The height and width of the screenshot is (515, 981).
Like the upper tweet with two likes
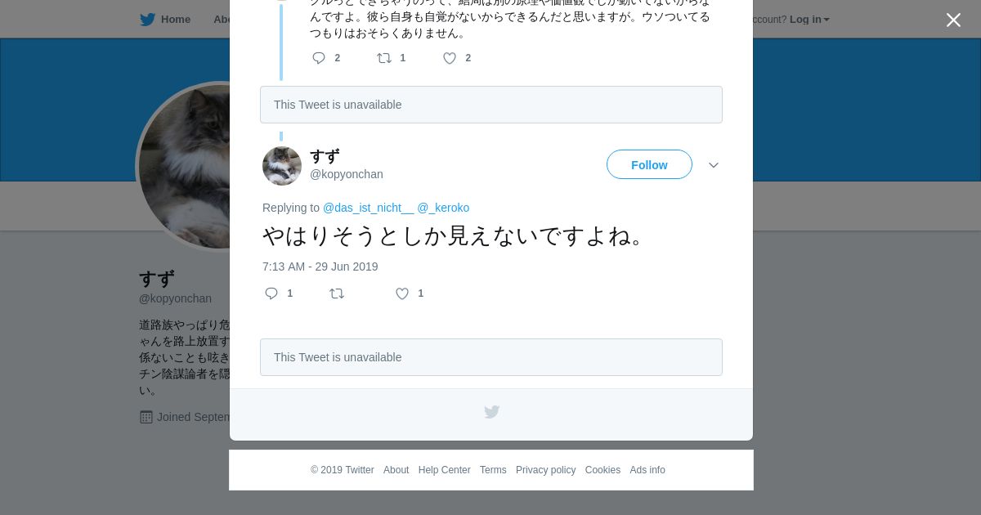(450, 58)
